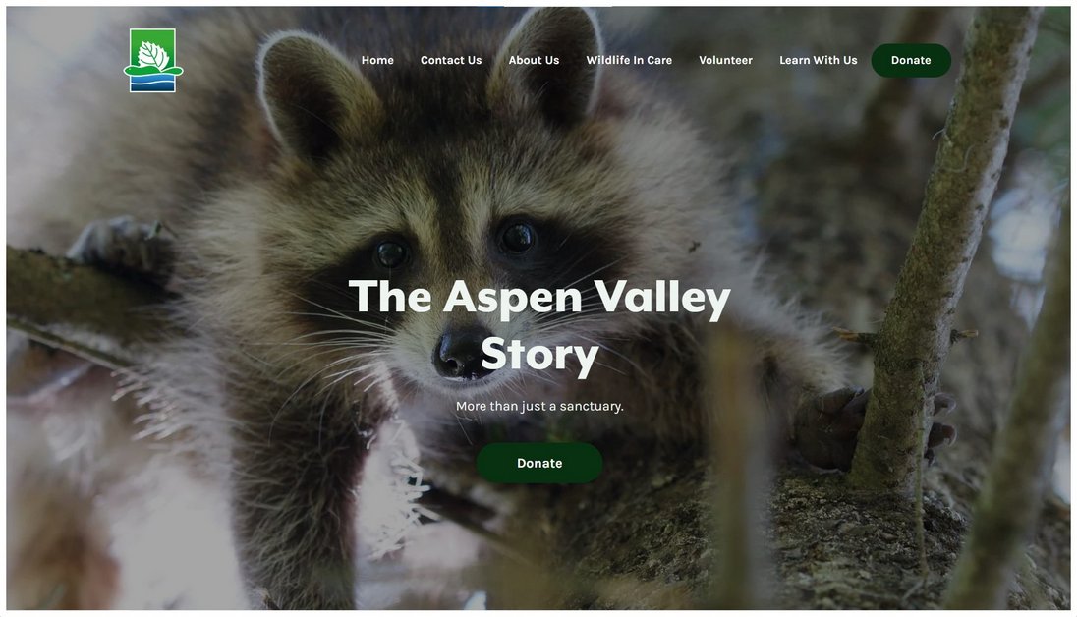Viewport: 1077px width, 617px height.
Task: Click 'The Aspen Valley Story' heading
Action: tap(539, 325)
